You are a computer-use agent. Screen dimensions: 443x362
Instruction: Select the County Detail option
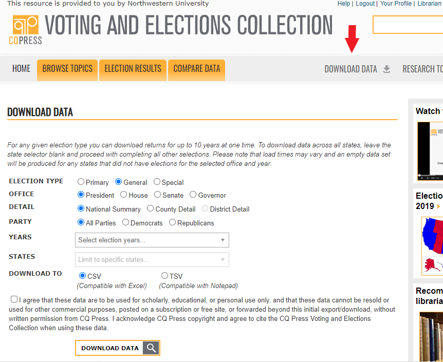coord(151,208)
